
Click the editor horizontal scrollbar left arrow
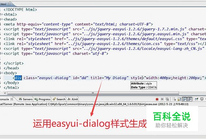(5, 93)
